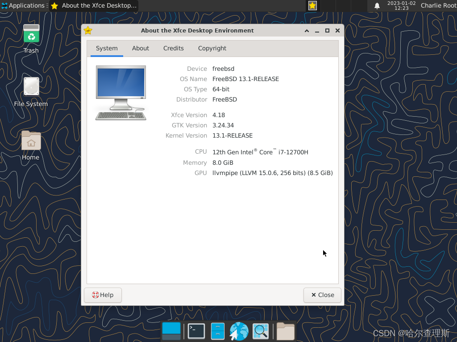Screen dimensions: 457x342
Task: Click the notification bell icon
Action: click(377, 6)
